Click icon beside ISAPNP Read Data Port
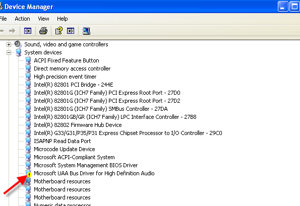 pos(28,141)
